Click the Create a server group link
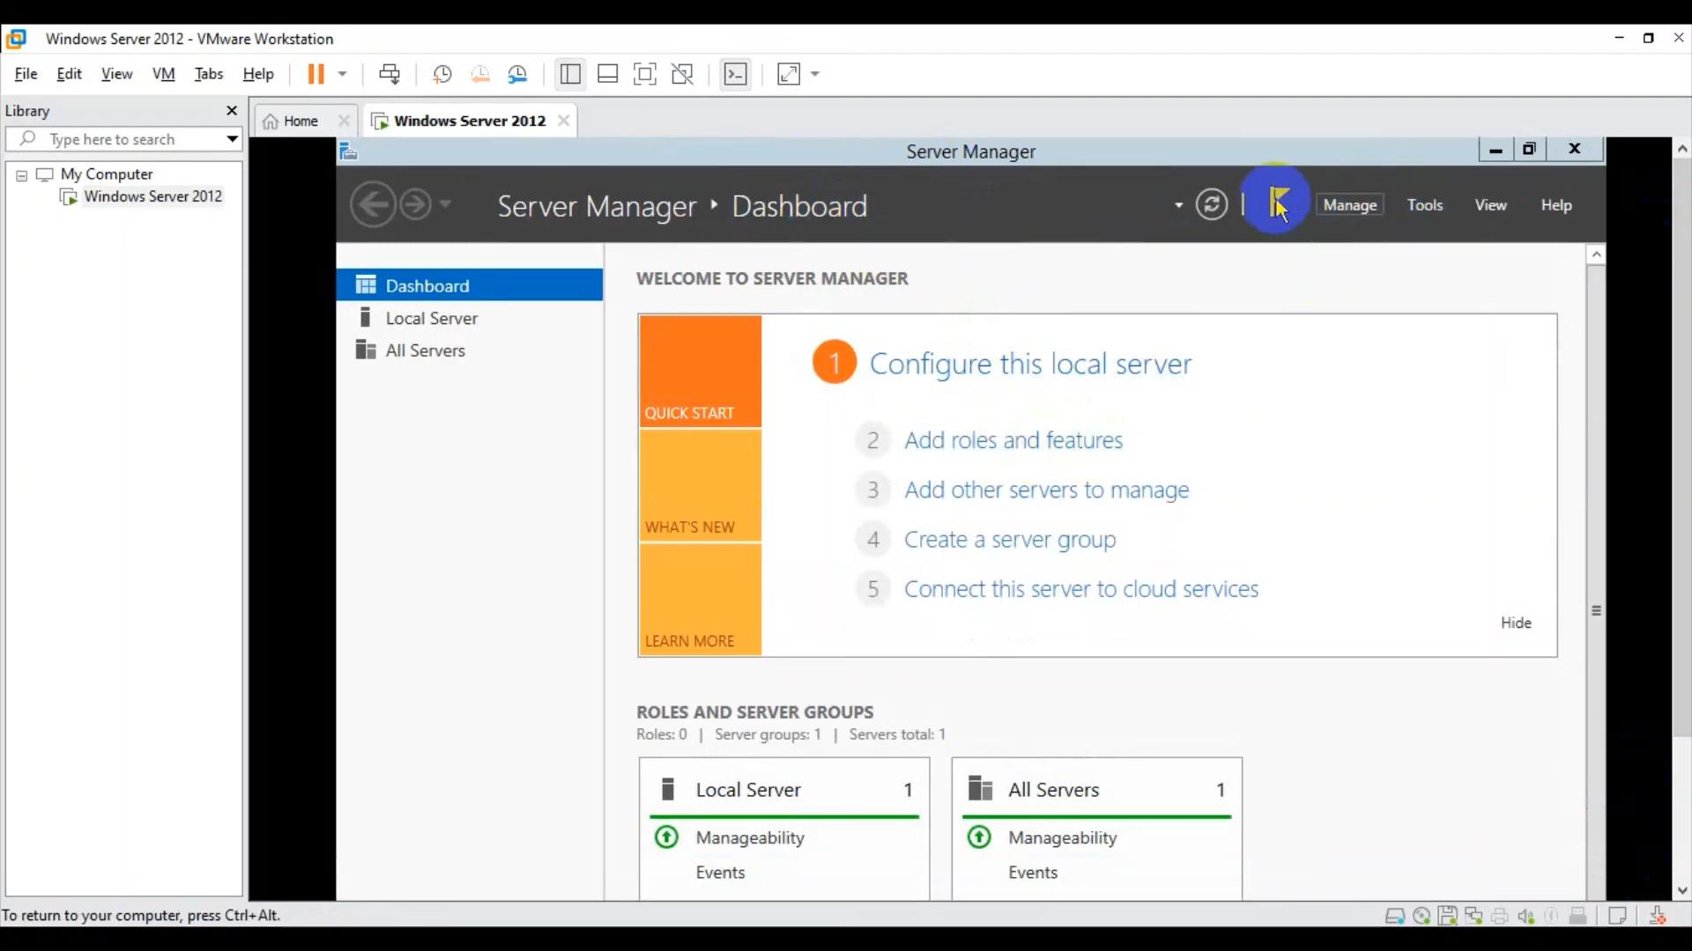The width and height of the screenshot is (1692, 951). coord(1010,540)
